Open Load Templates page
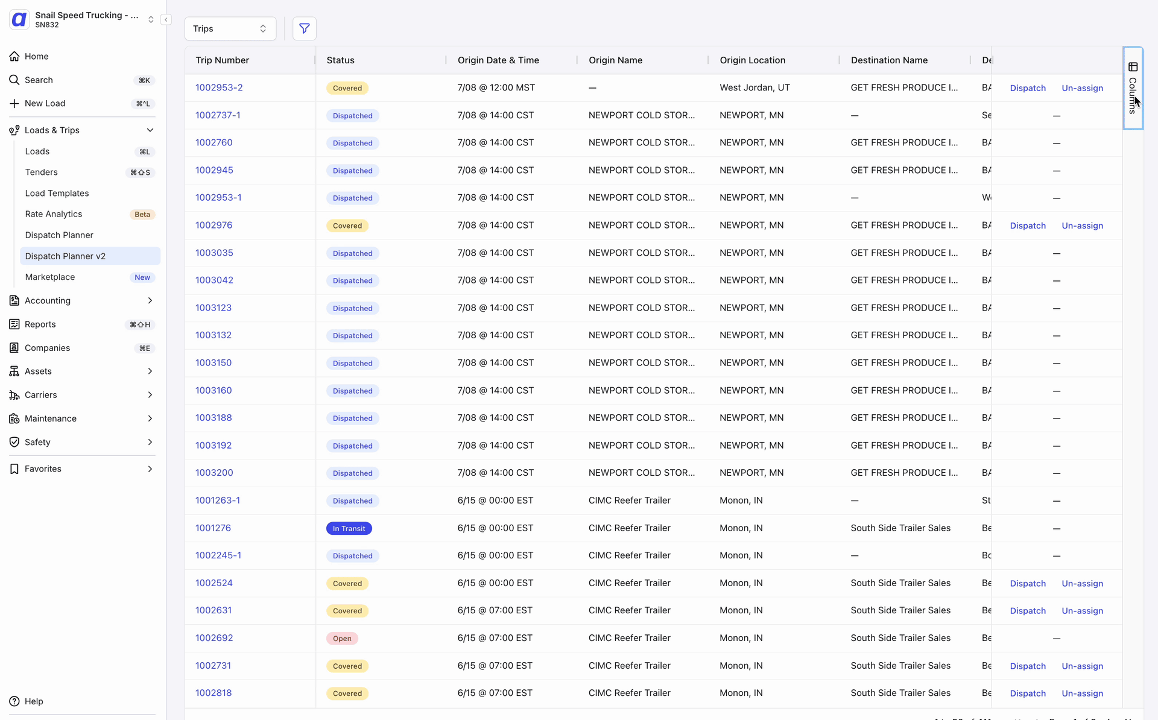Screen dimensions: 1158x720 90,193
